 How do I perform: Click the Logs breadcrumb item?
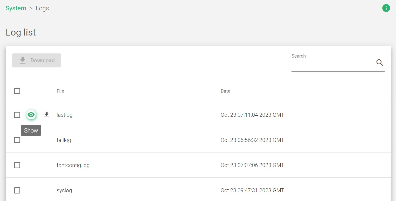click(x=42, y=8)
